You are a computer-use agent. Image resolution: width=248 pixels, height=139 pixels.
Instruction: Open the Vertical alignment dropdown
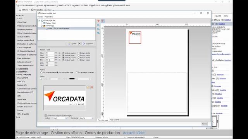pos(66,118)
